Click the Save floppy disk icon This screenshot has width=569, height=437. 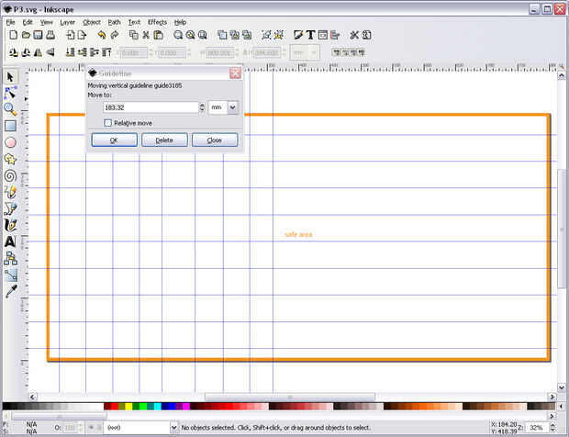(x=39, y=35)
